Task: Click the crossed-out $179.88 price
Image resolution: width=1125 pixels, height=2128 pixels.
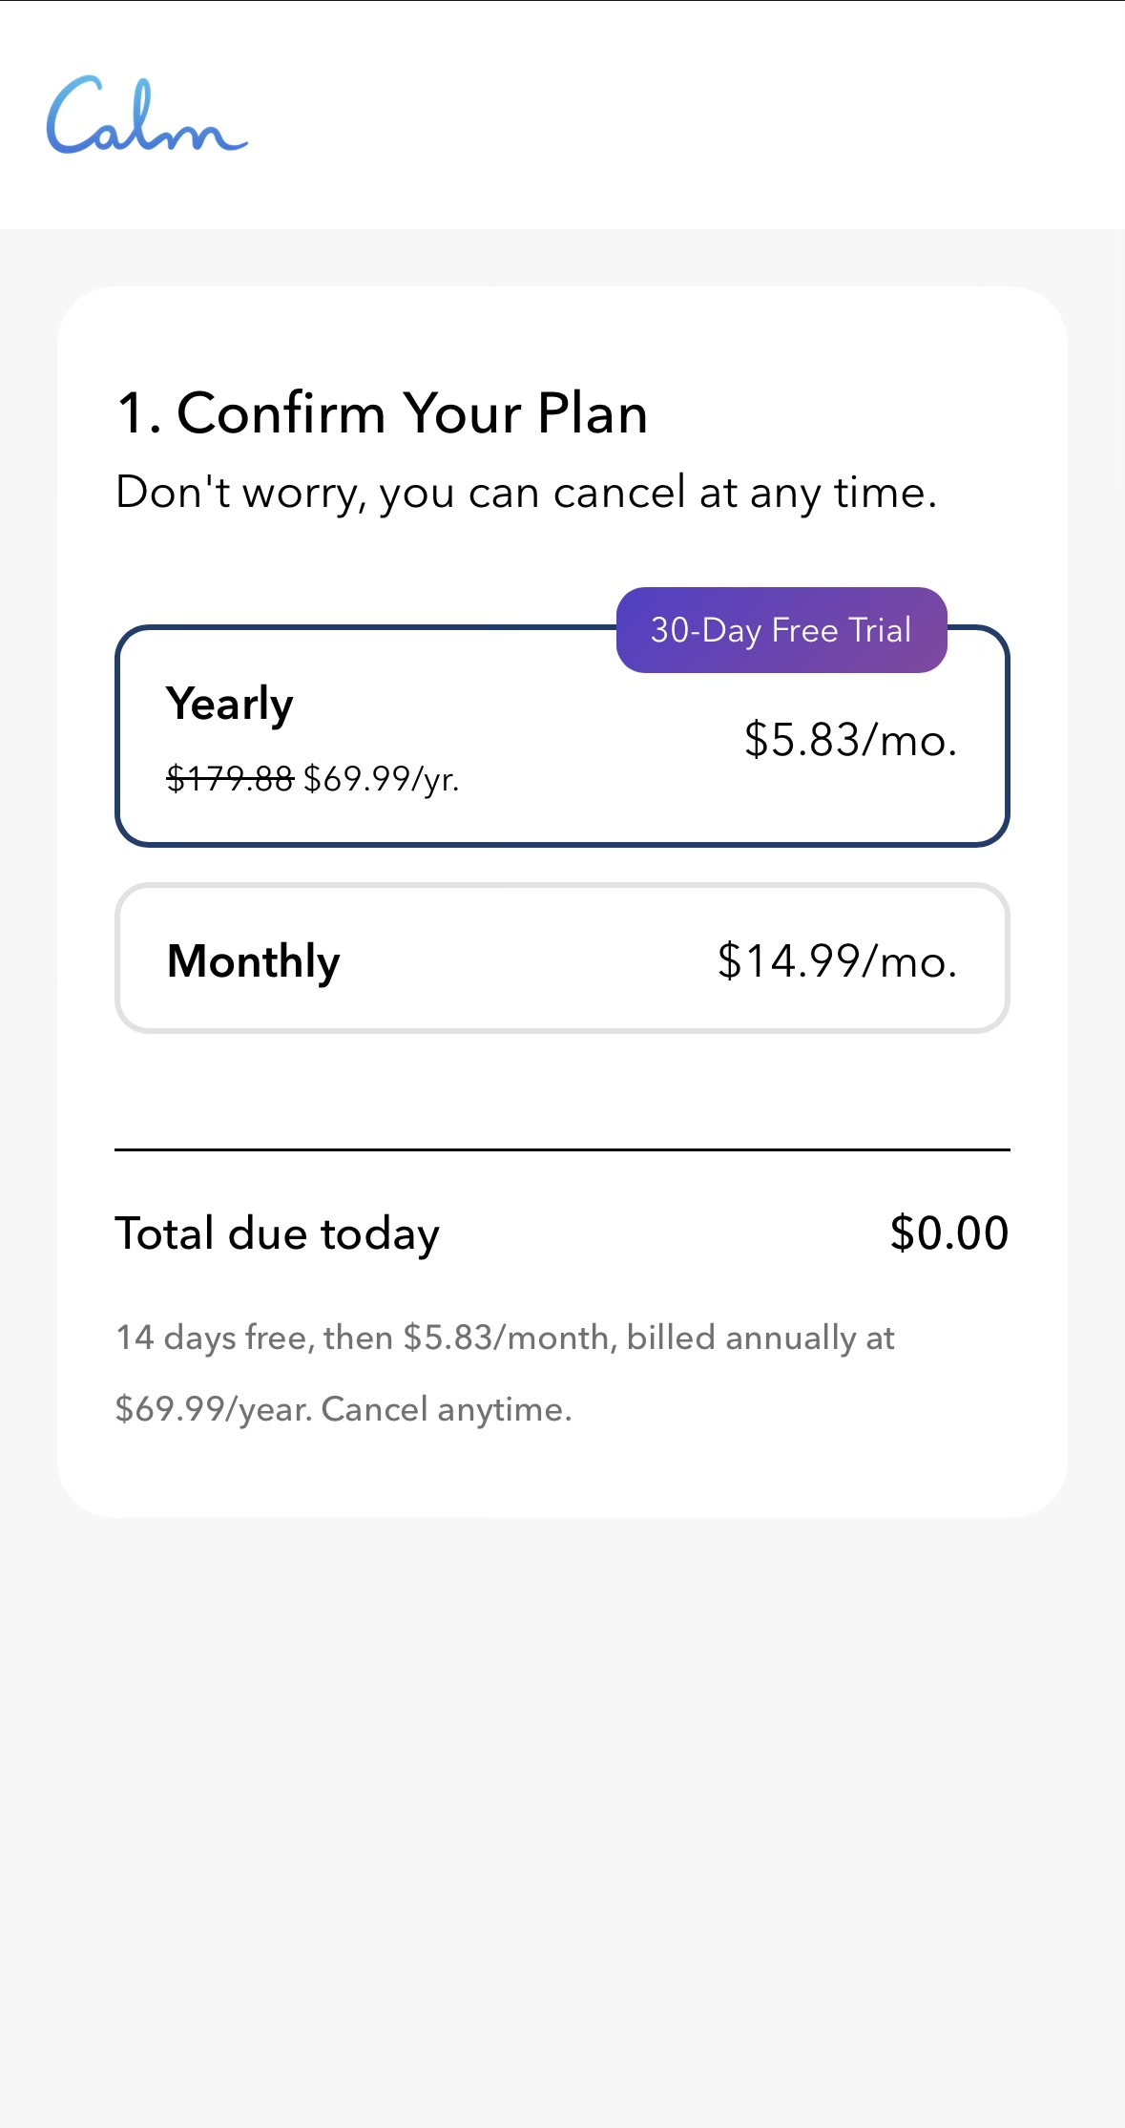Action: click(230, 779)
